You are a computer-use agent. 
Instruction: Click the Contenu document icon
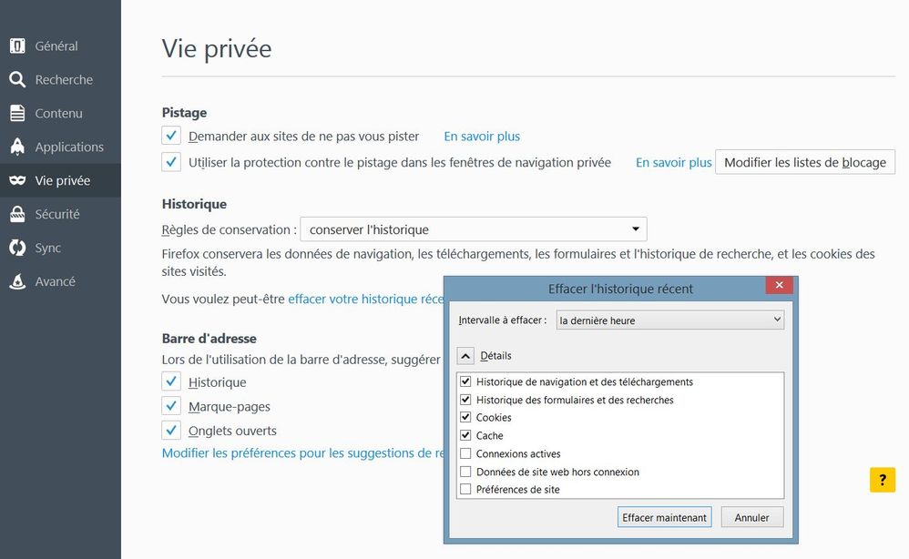tap(17, 114)
